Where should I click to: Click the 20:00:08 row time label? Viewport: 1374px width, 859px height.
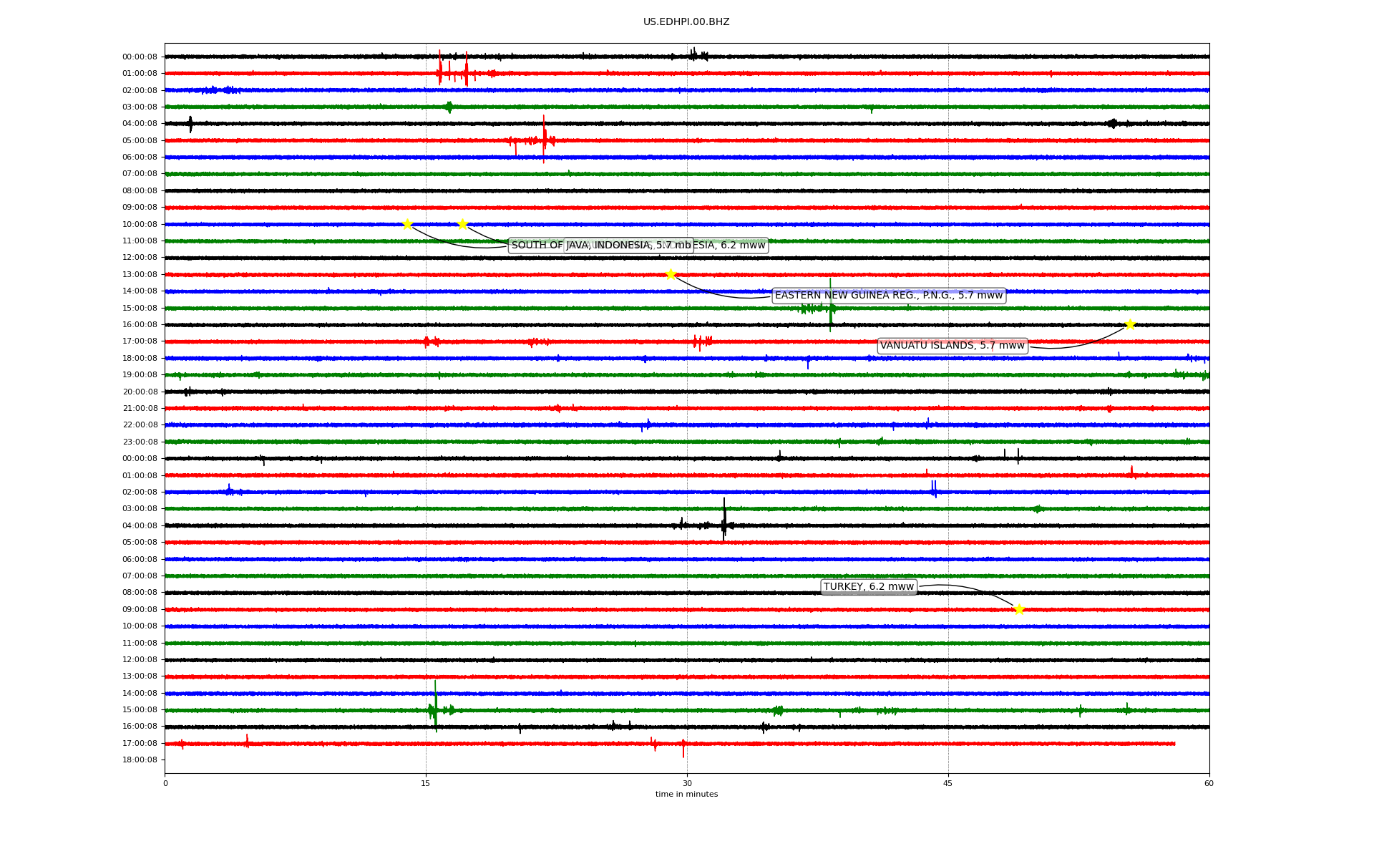click(140, 392)
